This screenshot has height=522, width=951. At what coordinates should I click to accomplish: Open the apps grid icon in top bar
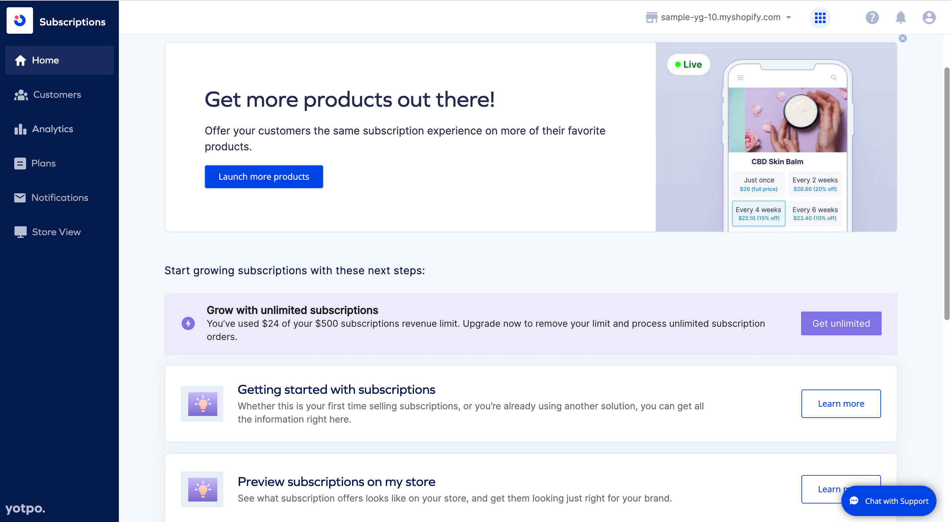pos(820,18)
